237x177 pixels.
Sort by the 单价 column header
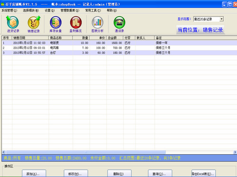point(98,38)
